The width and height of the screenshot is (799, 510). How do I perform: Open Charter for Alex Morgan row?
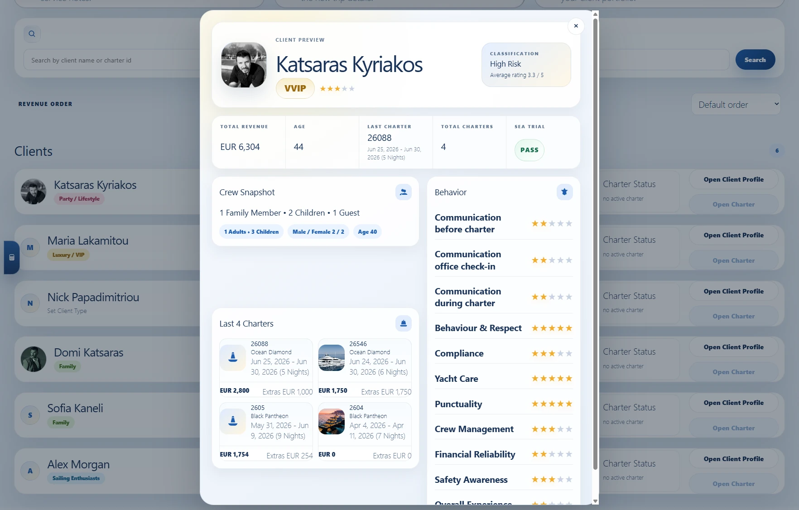pos(733,484)
